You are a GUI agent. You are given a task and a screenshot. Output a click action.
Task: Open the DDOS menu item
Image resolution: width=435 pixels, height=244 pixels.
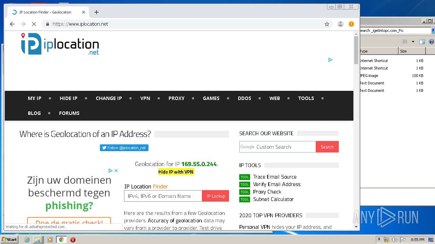(244, 98)
